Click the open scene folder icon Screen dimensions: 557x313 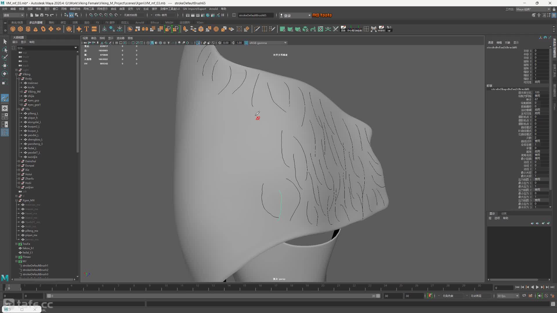[37, 15]
